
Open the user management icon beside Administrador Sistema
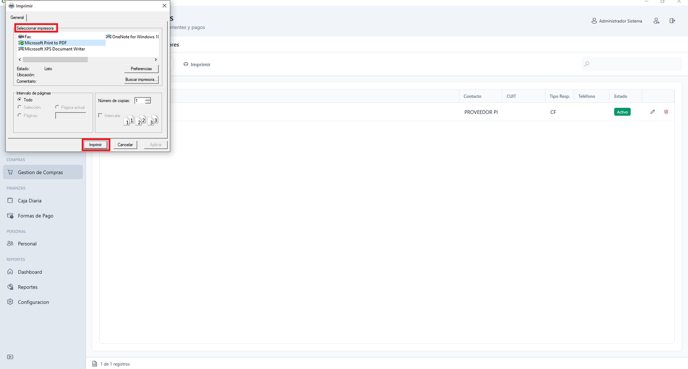(656, 21)
